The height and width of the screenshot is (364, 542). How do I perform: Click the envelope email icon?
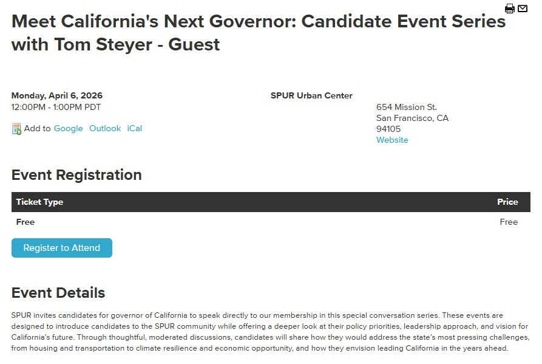pyautogui.click(x=523, y=9)
